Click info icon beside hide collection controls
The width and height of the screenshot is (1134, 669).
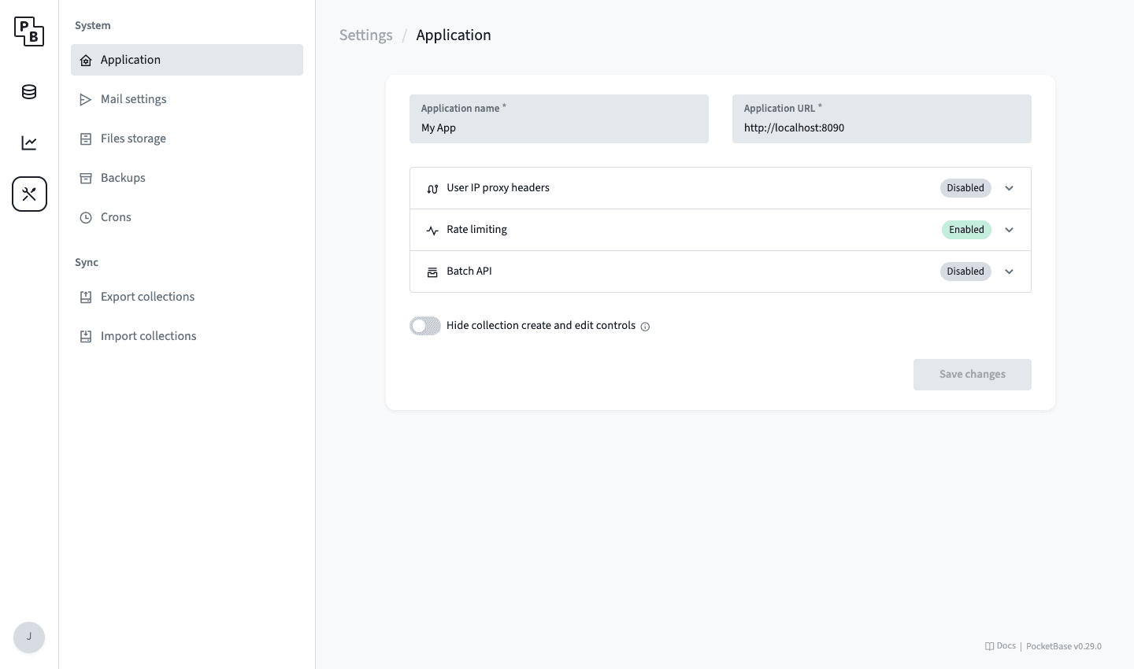(x=645, y=327)
